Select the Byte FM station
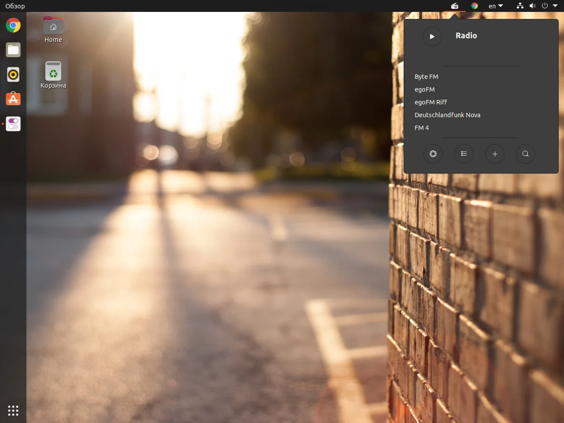 click(x=481, y=77)
